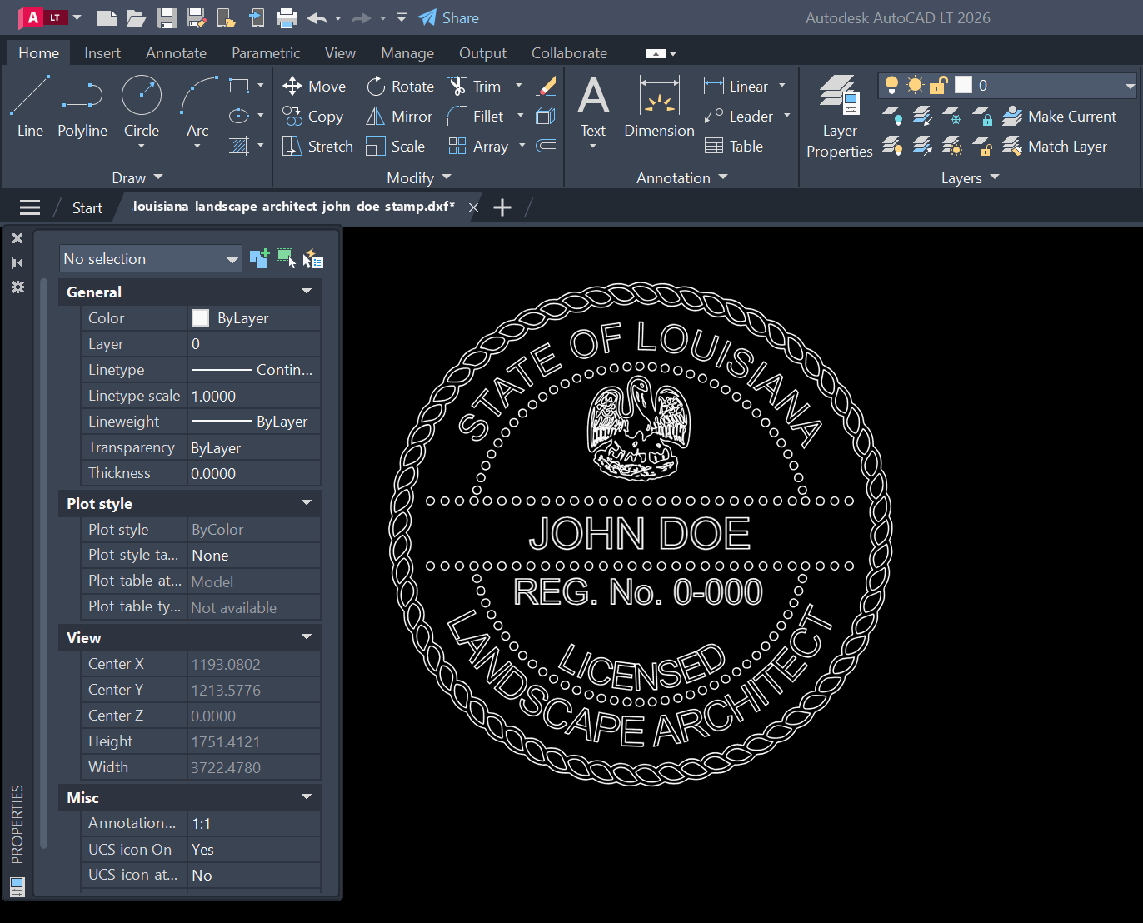Expand the Draw panel flyout
The image size is (1143, 923).
tap(138, 177)
